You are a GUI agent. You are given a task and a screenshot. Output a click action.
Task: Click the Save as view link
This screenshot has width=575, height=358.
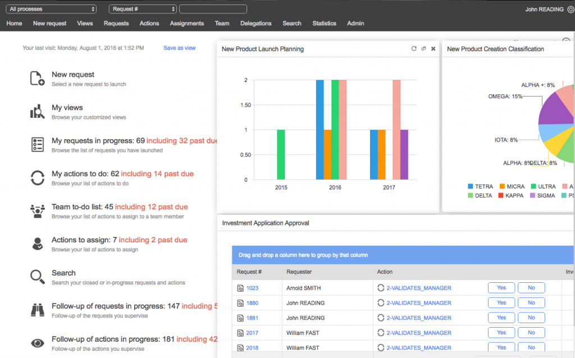point(179,48)
